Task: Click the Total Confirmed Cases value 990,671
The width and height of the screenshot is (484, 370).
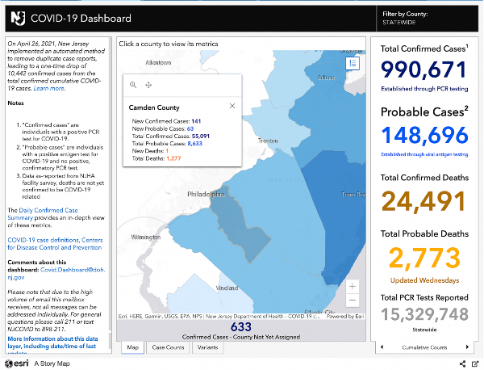Action: (x=423, y=69)
